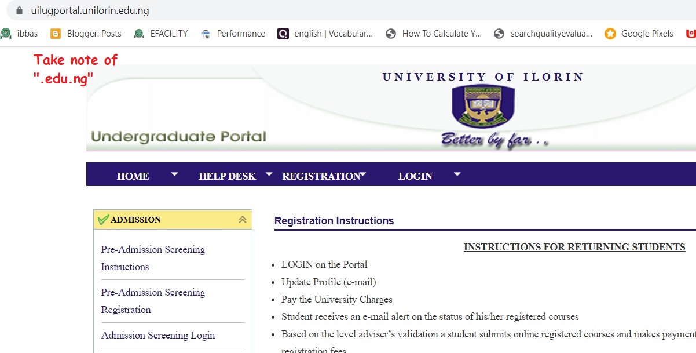This screenshot has width=696, height=353.
Task: Click the Registration Instructions heading
Action: point(334,221)
